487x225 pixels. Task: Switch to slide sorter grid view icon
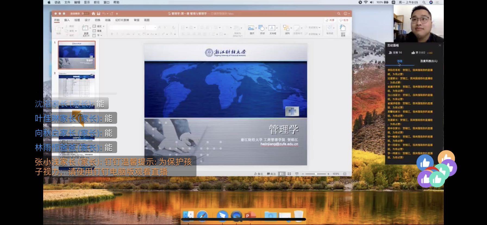coord(289,174)
